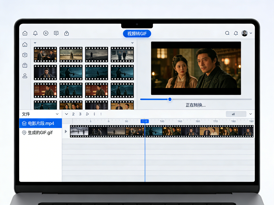The width and height of the screenshot is (274, 205).
Task: Expand the 文件 panel dropdown
Action: pyautogui.click(x=57, y=114)
